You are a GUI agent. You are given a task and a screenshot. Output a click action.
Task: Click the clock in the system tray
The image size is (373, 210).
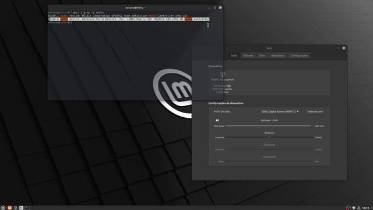[366, 208]
